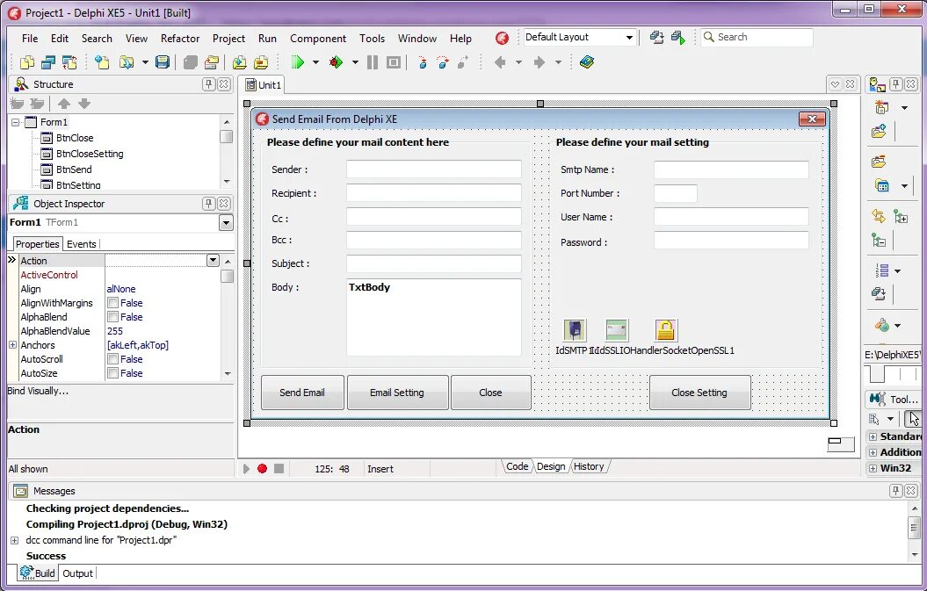This screenshot has height=591, width=927.
Task: Click the Trace Into toolbar icon
Action: [x=422, y=62]
